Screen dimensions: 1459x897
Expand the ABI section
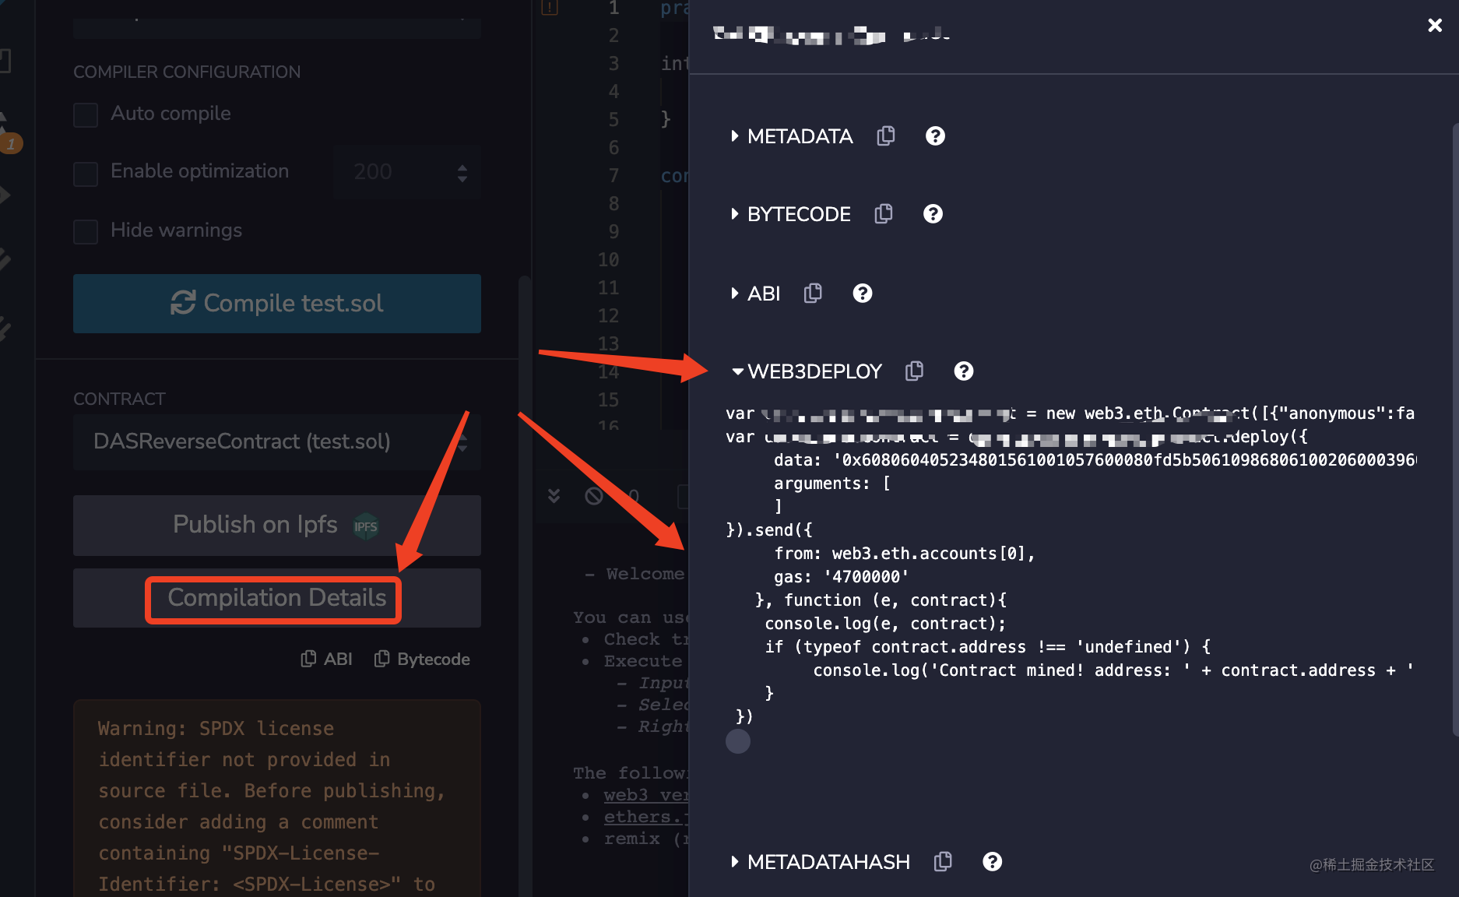tap(735, 294)
